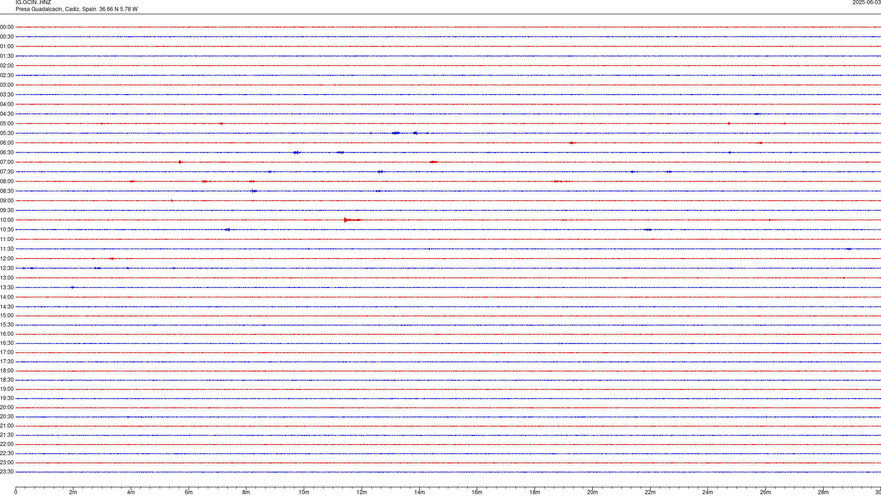Select the 02:30 trace time label
Image resolution: width=881 pixels, height=496 pixels.
tap(7, 75)
